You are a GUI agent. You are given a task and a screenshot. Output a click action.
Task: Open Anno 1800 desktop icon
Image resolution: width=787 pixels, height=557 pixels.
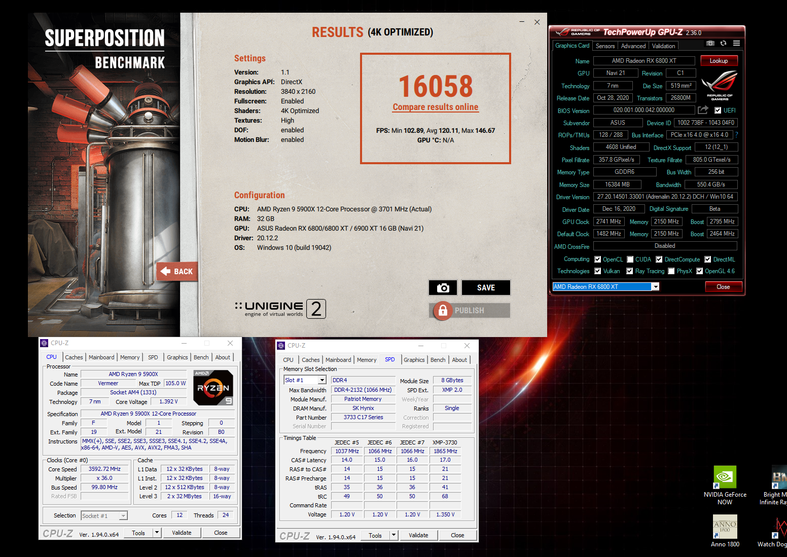725,531
